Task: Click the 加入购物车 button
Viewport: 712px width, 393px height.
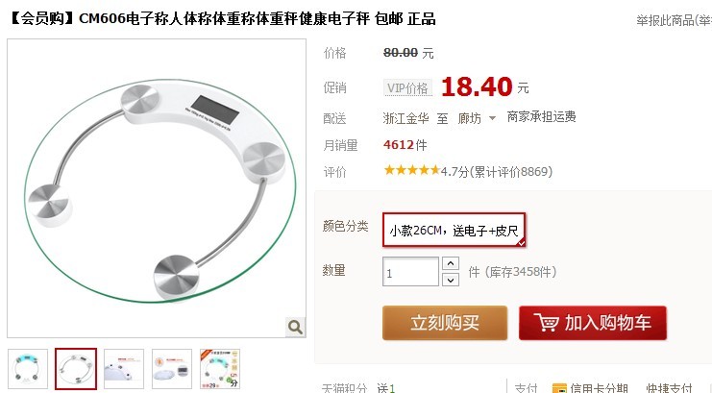Action: pos(593,323)
